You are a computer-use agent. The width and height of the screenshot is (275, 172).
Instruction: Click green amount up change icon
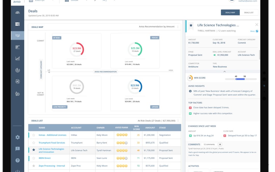[190, 136]
